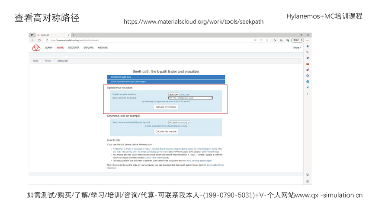Click the people icon in Edge sidebar
372x209 pixels.
pyautogui.click(x=308, y=70)
